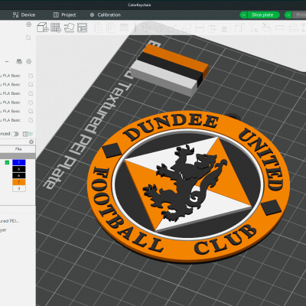Click the Add object cube icon
Viewport: 306px width, 306px height.
coord(43,28)
